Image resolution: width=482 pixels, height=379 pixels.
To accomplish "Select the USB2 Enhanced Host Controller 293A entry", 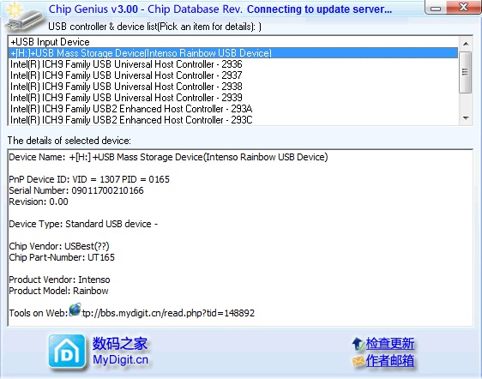I will click(233, 109).
